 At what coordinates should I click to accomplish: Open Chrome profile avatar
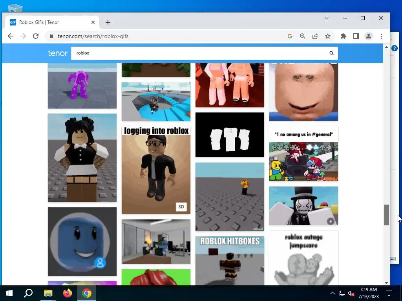pyautogui.click(x=368, y=36)
